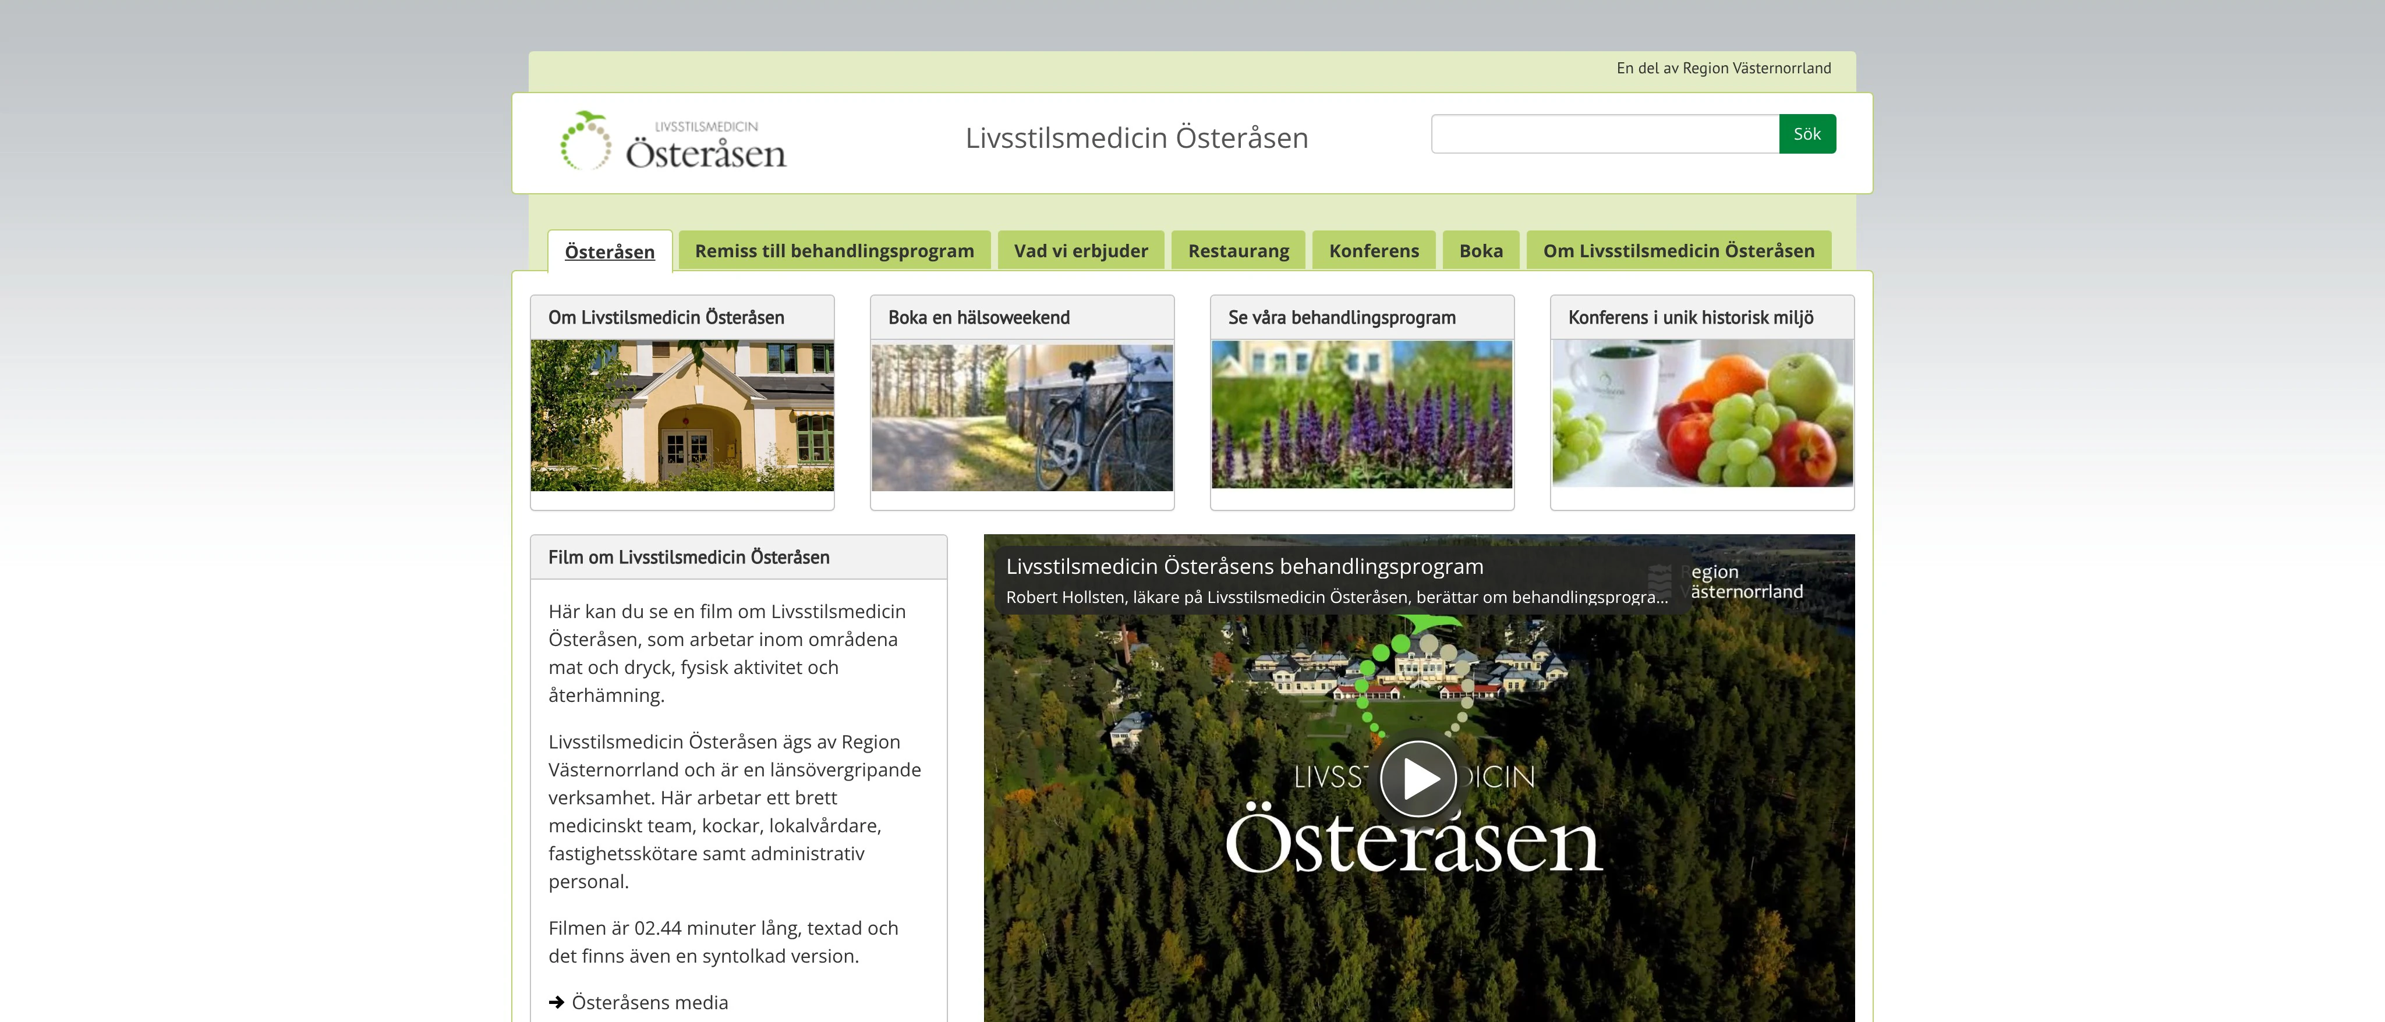2385x1022 pixels.
Task: Click the Sök search button
Action: (1806, 134)
